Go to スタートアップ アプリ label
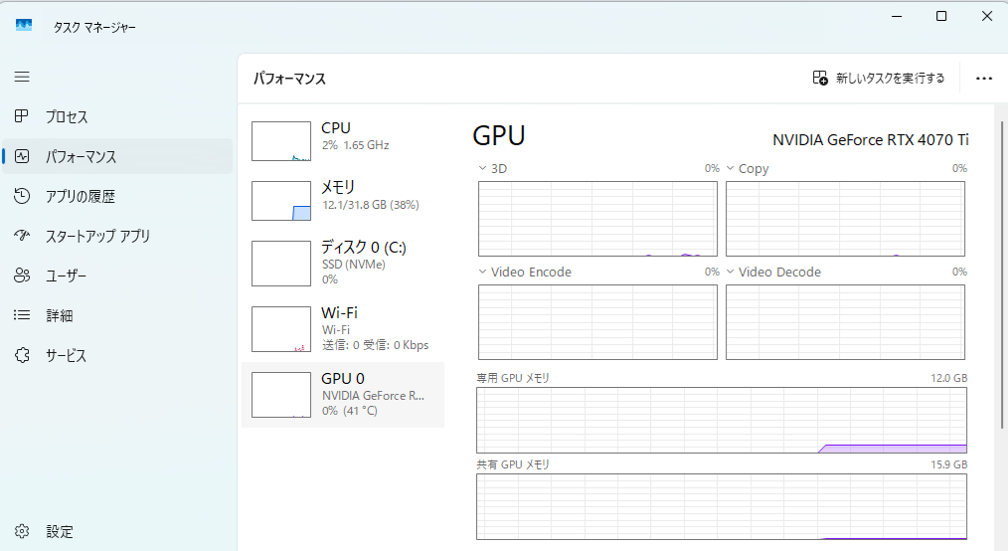Screen dimensions: 1008x551 pyautogui.click(x=97, y=236)
